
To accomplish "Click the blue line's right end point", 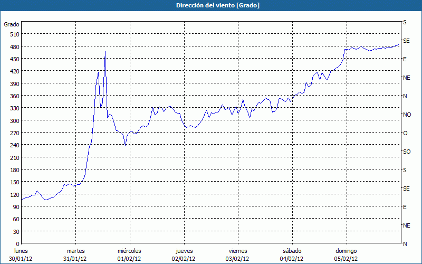I will (399, 45).
